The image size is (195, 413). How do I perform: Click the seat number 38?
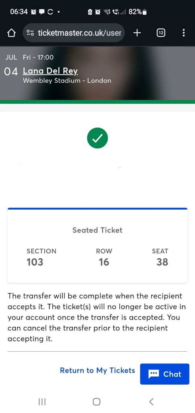point(162,262)
